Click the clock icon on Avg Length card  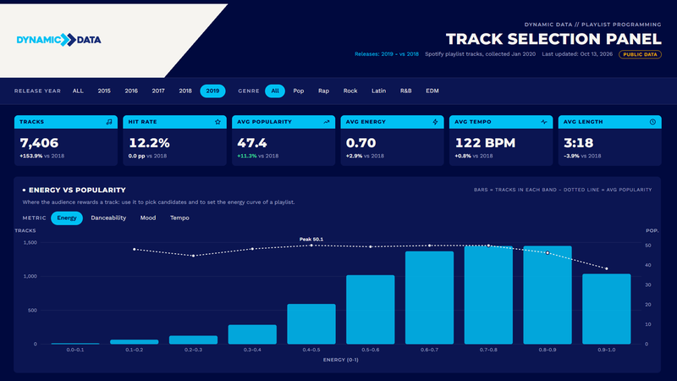[x=652, y=122]
